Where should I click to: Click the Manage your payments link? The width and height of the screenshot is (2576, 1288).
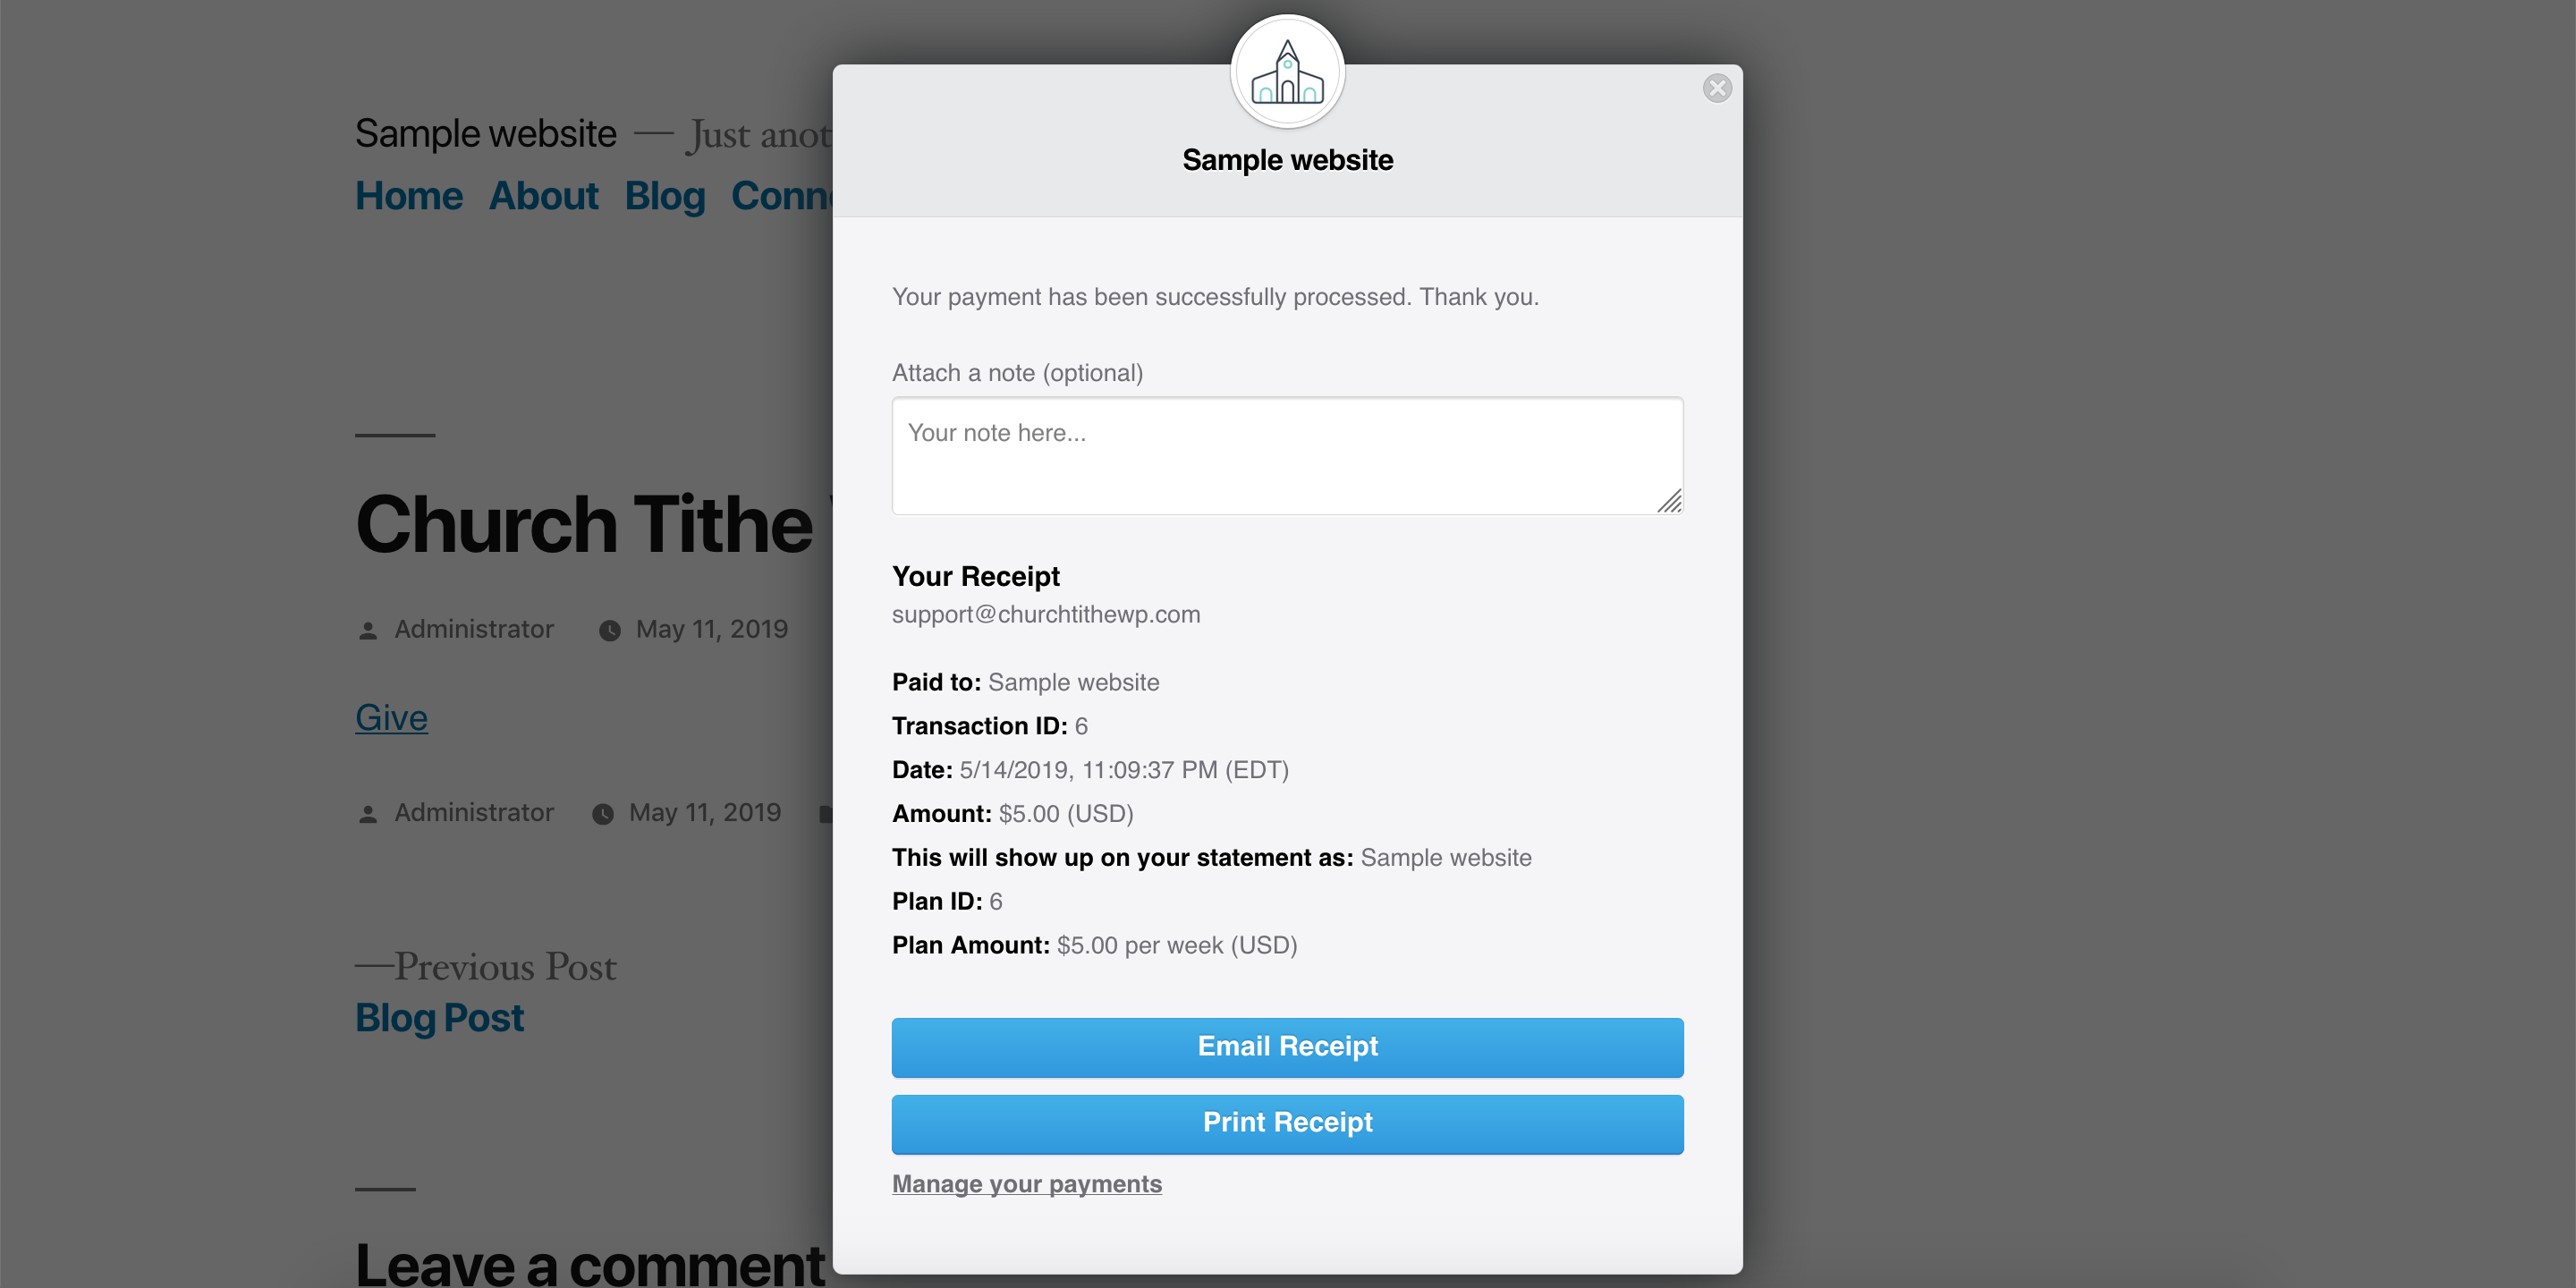coord(1027,1182)
